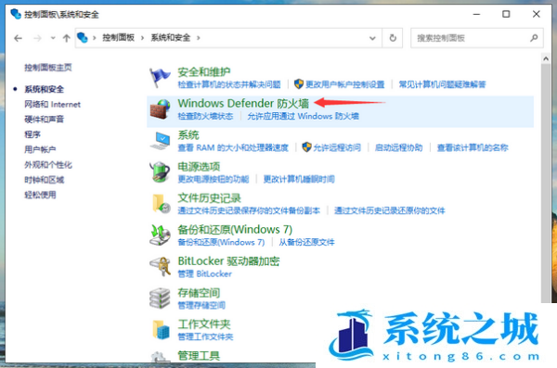
Task: Open the Windows Defender firewall brick-wall icon
Action: pyautogui.click(x=160, y=109)
